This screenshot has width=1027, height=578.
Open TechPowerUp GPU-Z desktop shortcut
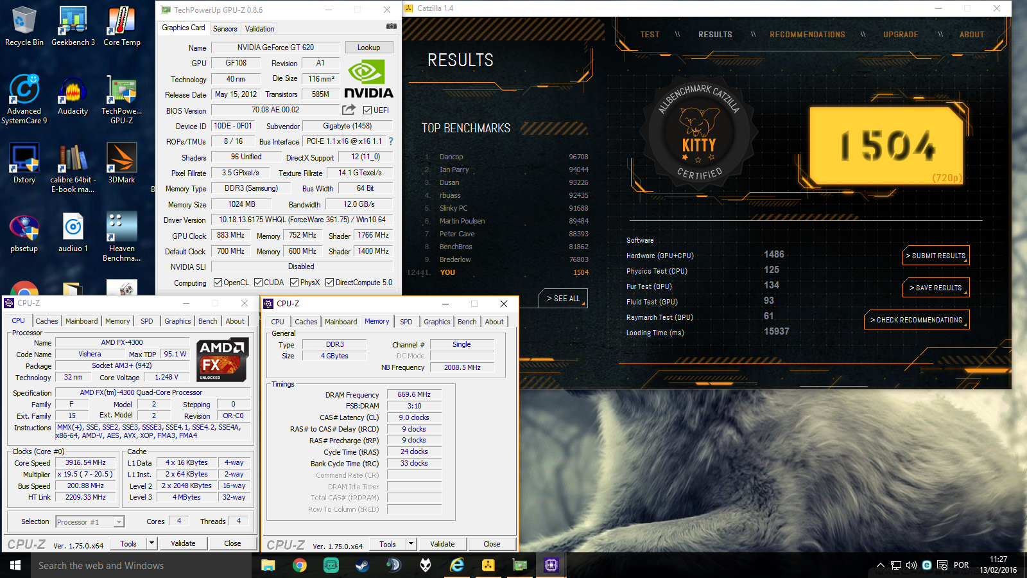click(122, 100)
